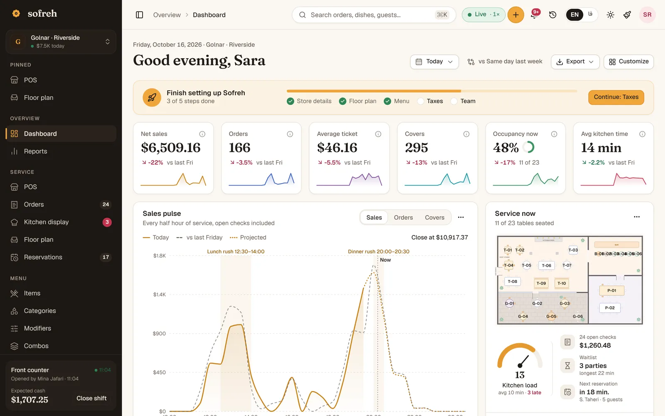Click Avg kitchen time info icon
665x416 pixels.
642,134
